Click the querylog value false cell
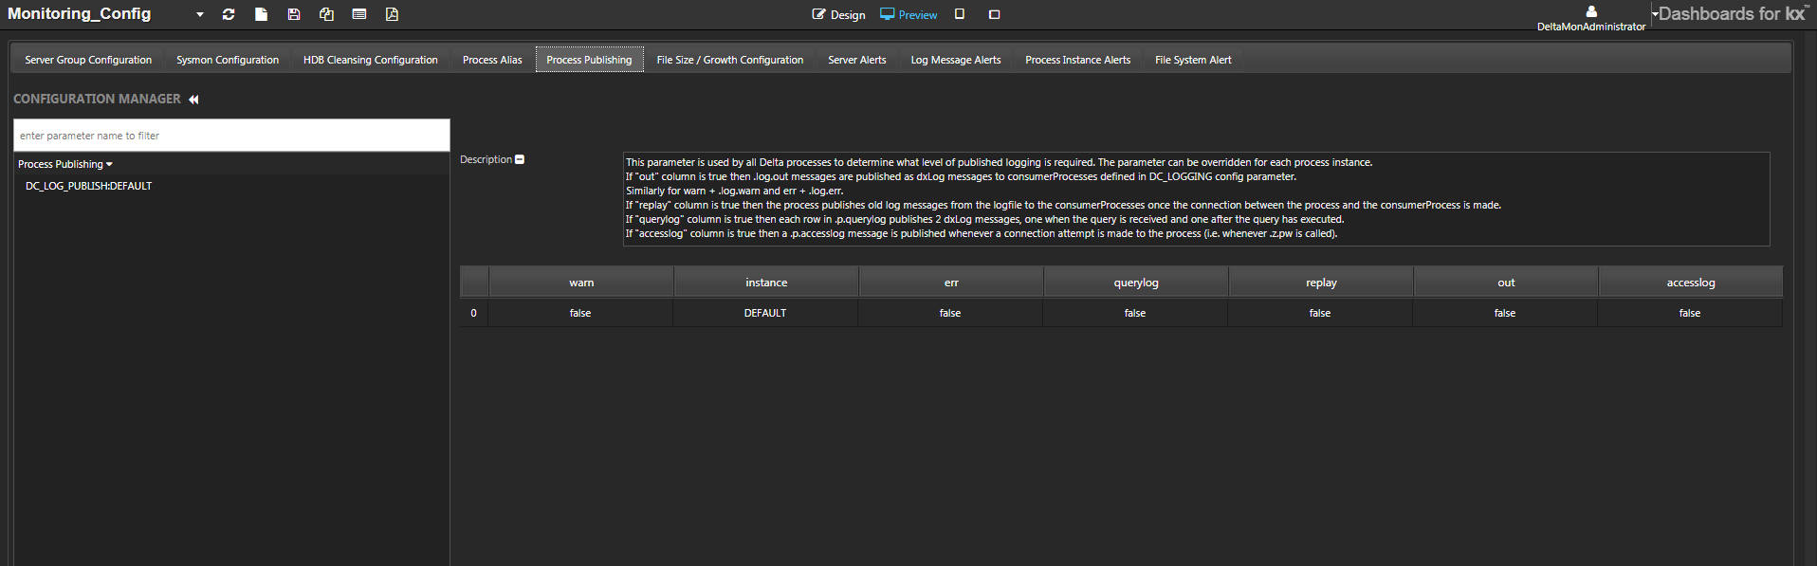The width and height of the screenshot is (1817, 566). pyautogui.click(x=1135, y=313)
